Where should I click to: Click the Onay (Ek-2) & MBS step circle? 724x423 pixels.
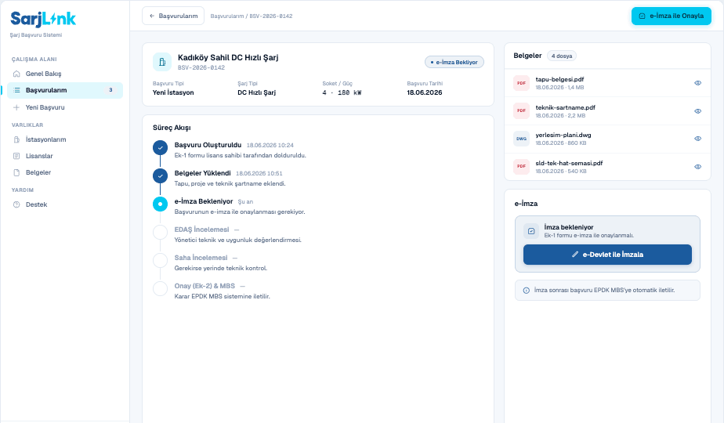point(160,288)
